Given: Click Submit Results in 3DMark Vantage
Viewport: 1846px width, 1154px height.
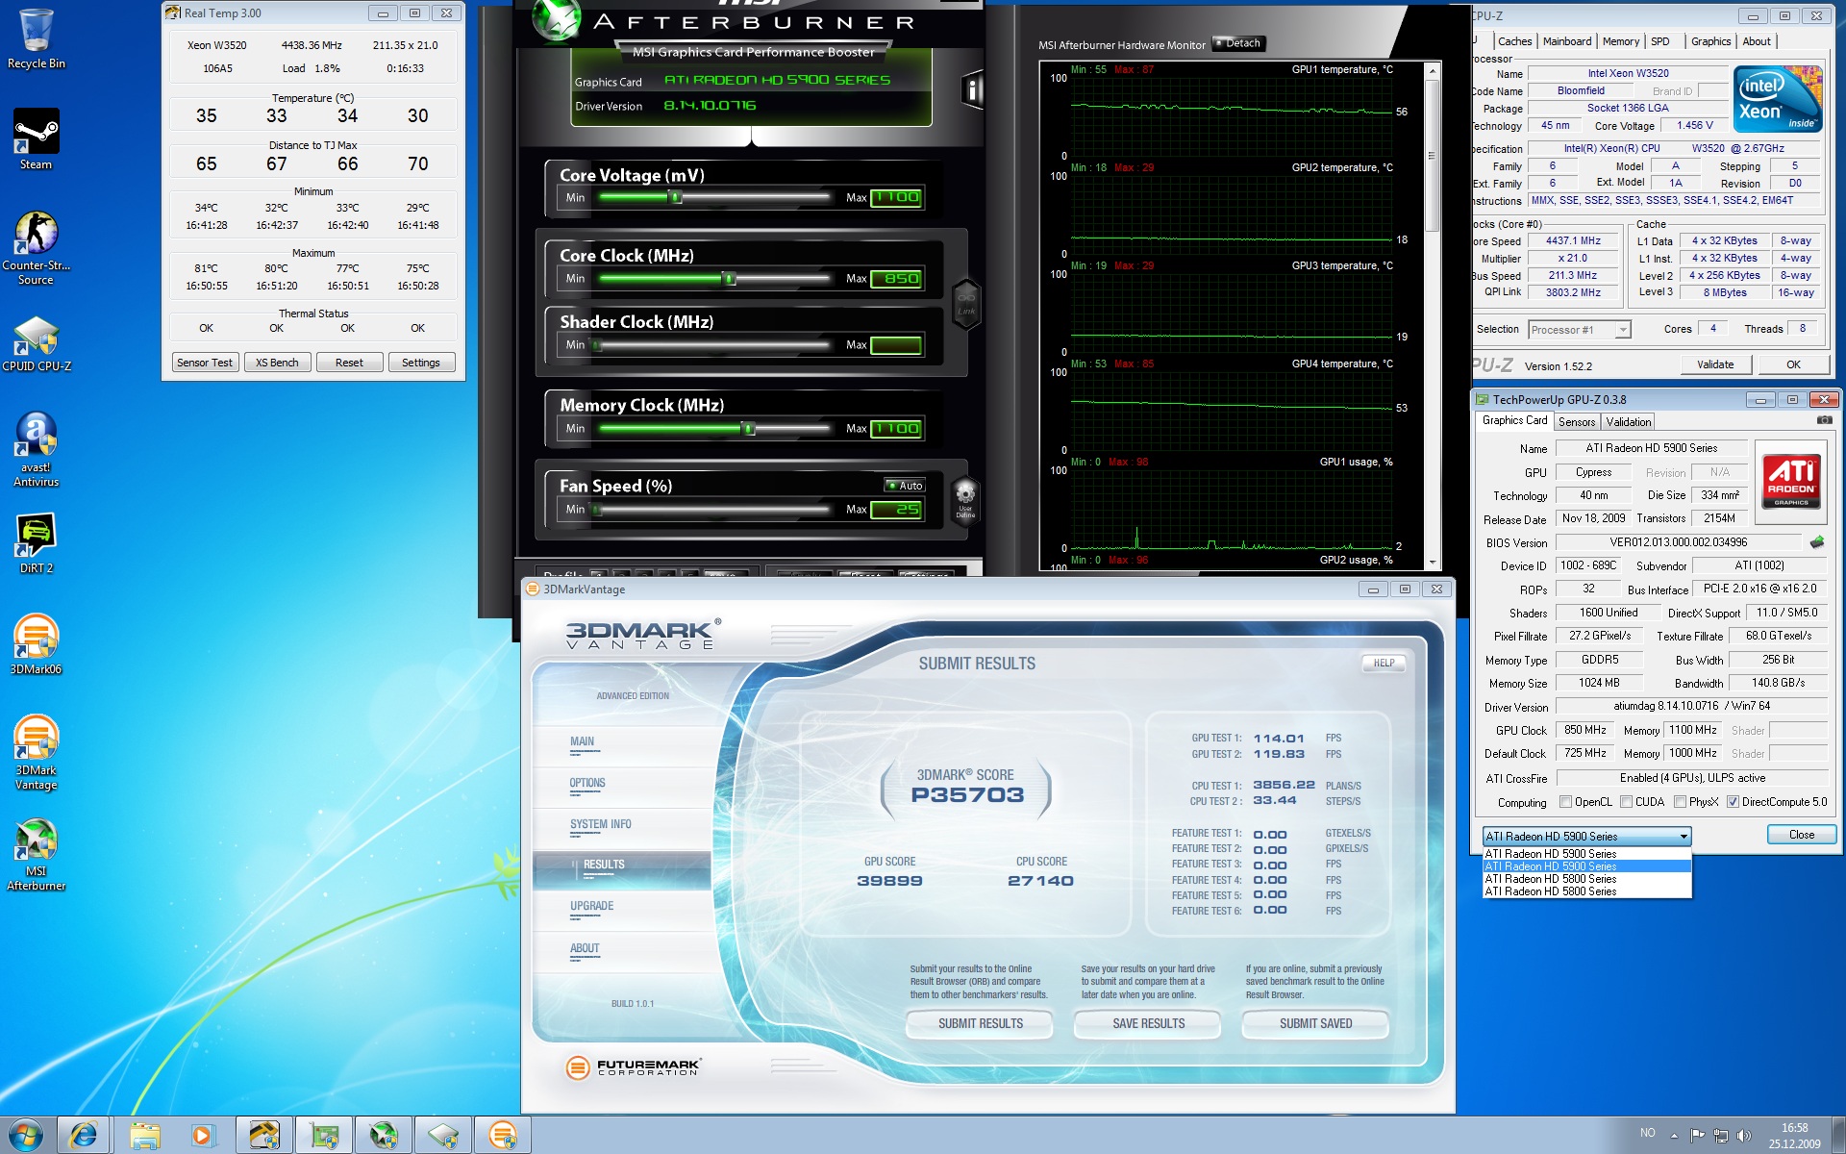Looking at the screenshot, I should 980,1024.
